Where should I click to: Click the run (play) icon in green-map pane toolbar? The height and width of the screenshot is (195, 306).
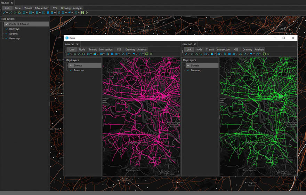268,54
